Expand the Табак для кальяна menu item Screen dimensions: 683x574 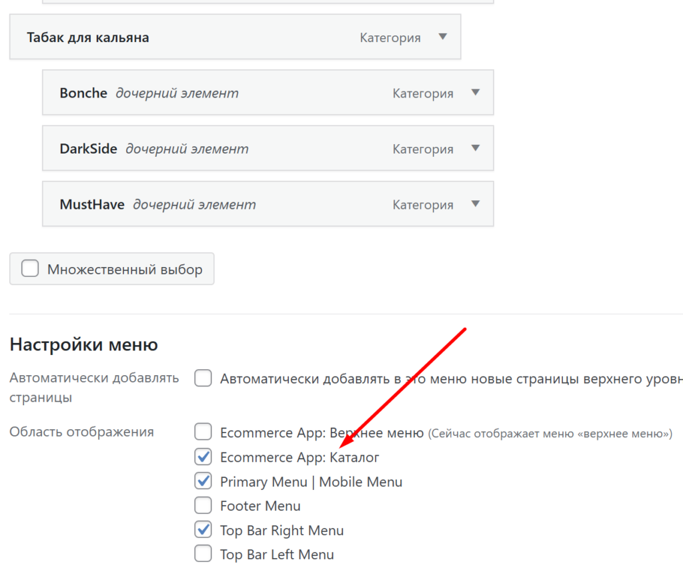coord(442,37)
